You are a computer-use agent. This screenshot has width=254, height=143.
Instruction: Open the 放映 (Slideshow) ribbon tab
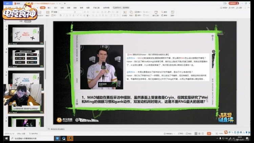click(75, 7)
